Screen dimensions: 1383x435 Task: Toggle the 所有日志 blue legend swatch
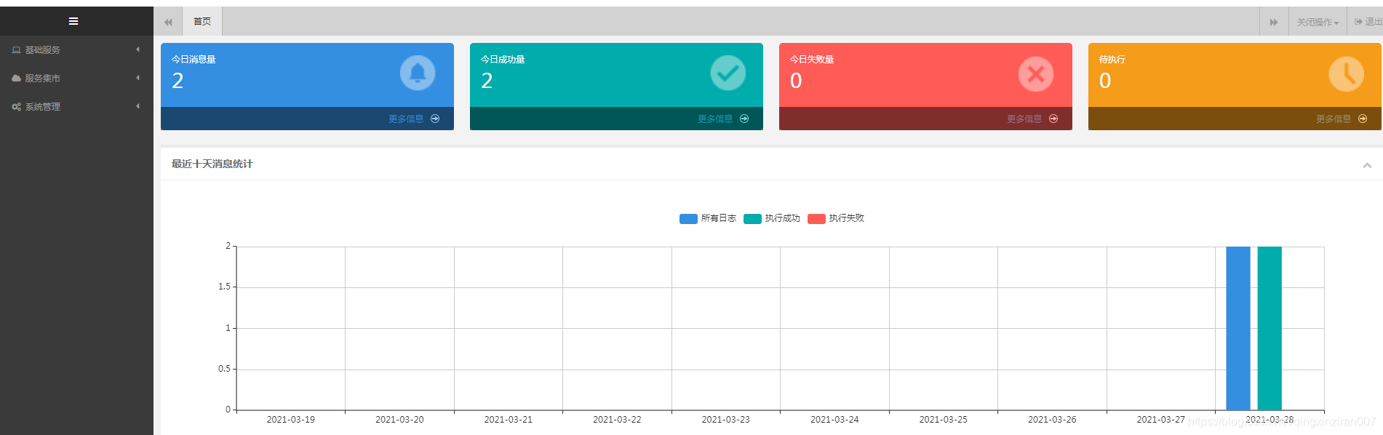coord(688,218)
